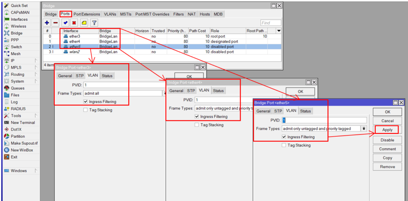Click the PVID field in ether5 dialog
The width and height of the screenshot is (408, 201).
coord(324,120)
